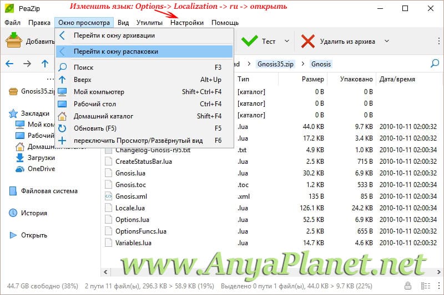Image resolution: width=444 pixels, height=295 pixels.
Task: Click the Gnosis35.zip archive icon in sidebar
Action: [x=13, y=91]
